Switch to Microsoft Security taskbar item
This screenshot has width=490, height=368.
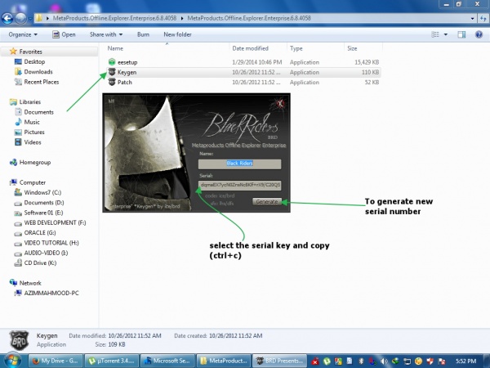pyautogui.click(x=167, y=361)
